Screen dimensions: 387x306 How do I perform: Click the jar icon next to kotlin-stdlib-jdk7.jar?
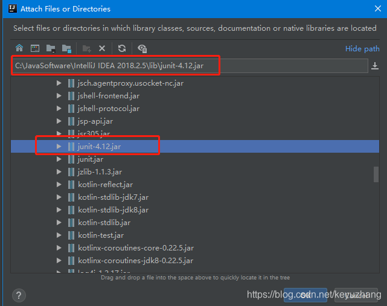pyautogui.click(x=71, y=197)
